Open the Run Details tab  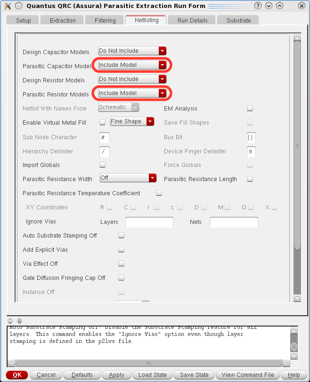pyautogui.click(x=192, y=20)
